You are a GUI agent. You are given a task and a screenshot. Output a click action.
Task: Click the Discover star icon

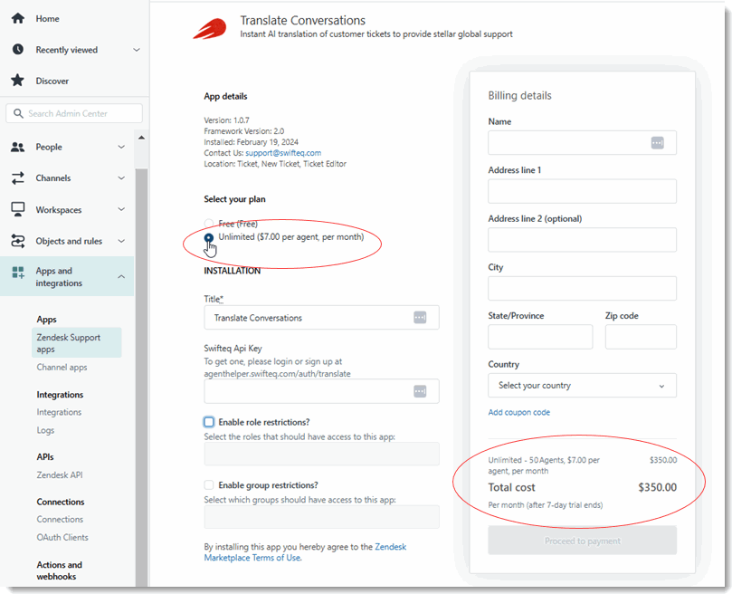coord(18,81)
